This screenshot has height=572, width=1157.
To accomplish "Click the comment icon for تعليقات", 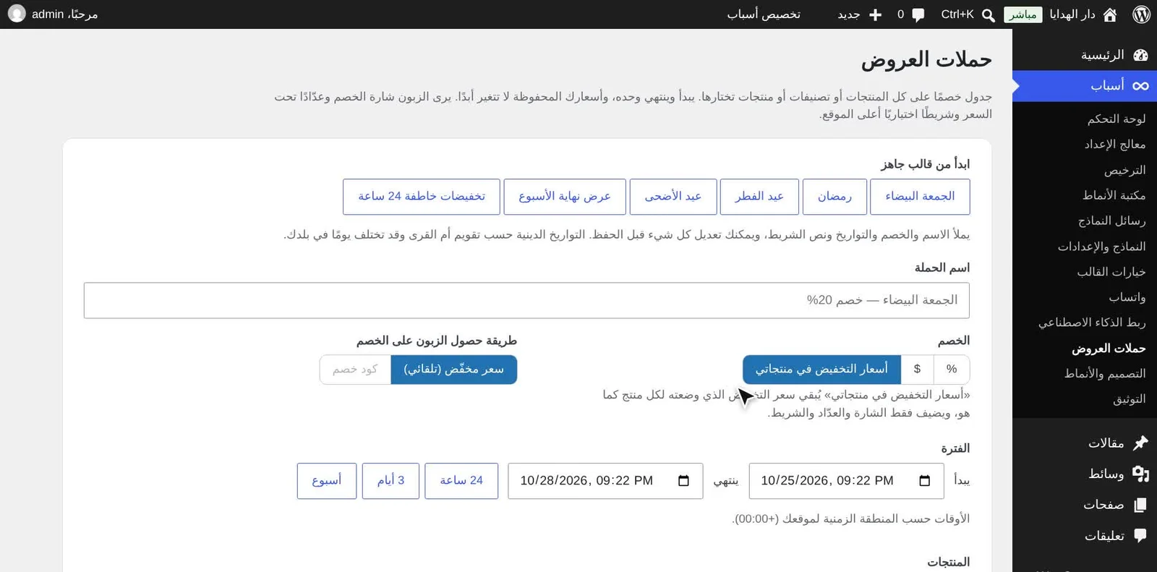I will (x=1140, y=536).
